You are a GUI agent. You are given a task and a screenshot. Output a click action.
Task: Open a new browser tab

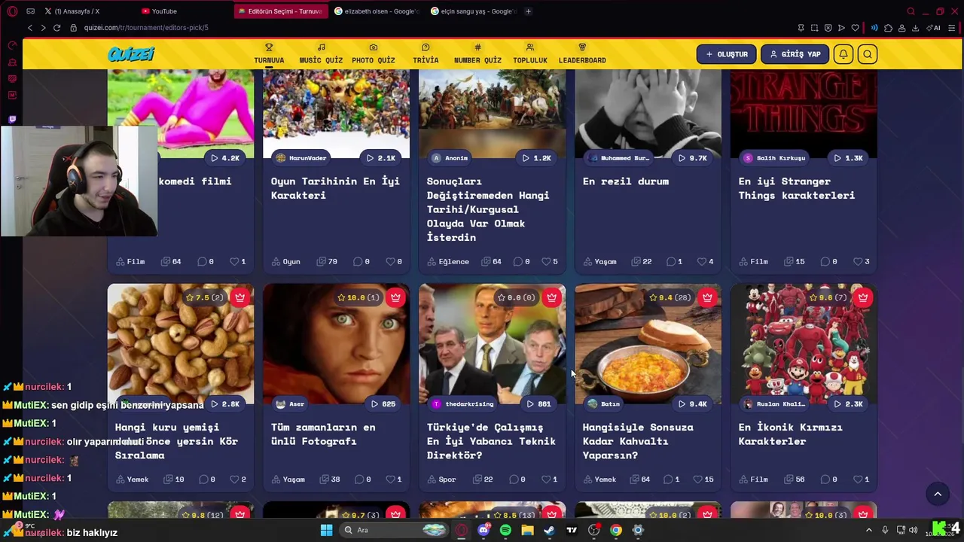[x=528, y=11]
